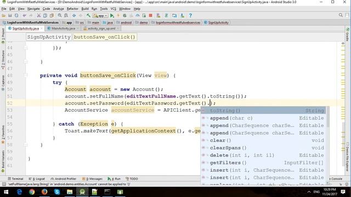Open the app run configuration dropdown
The height and width of the screenshot is (197, 351).
click(100, 16)
